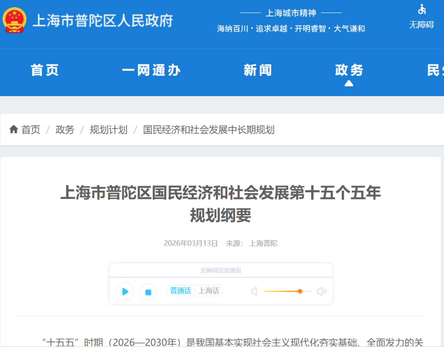Image resolution: width=444 pixels, height=347 pixels.
Task: Open the 首页 menu item
Action: (x=44, y=70)
